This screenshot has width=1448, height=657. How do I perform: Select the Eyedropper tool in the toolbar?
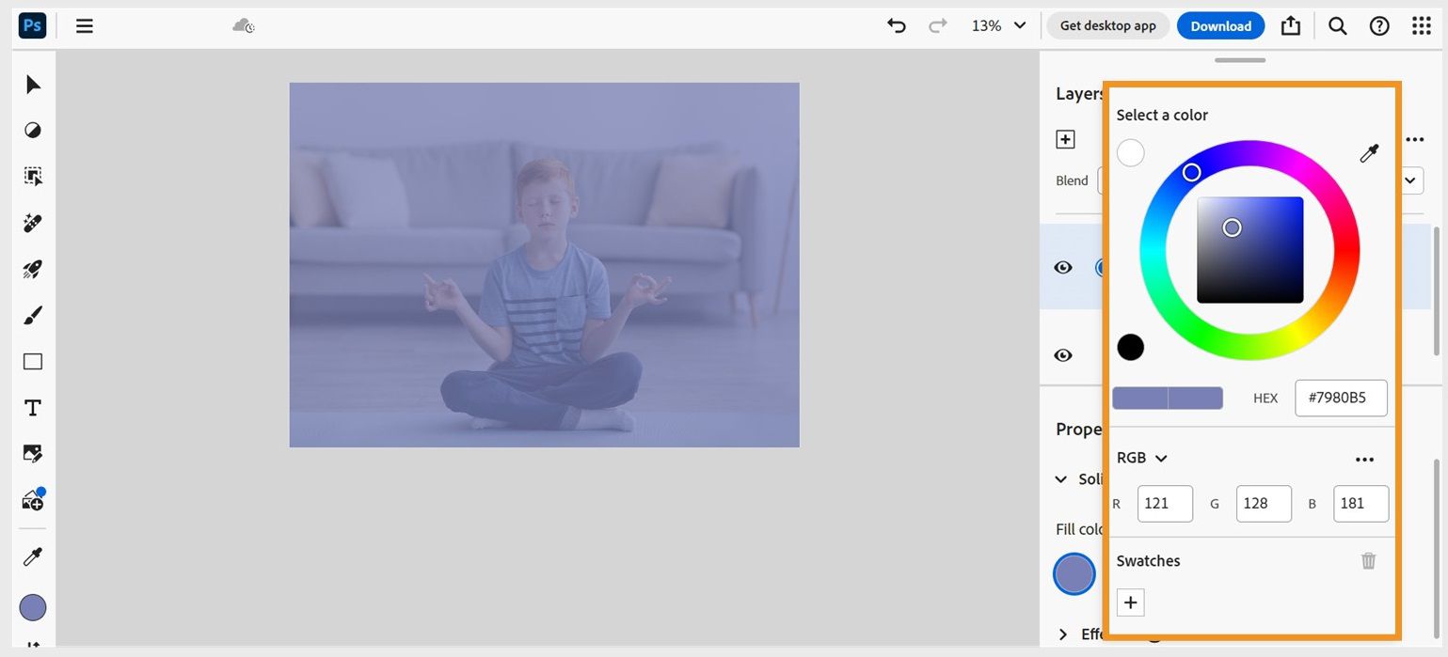click(31, 556)
